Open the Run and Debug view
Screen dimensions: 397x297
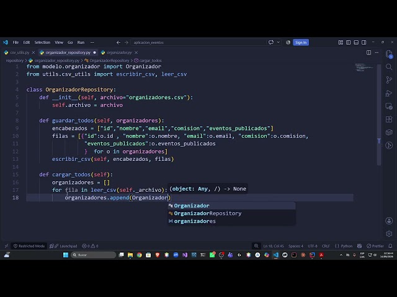click(x=389, y=93)
